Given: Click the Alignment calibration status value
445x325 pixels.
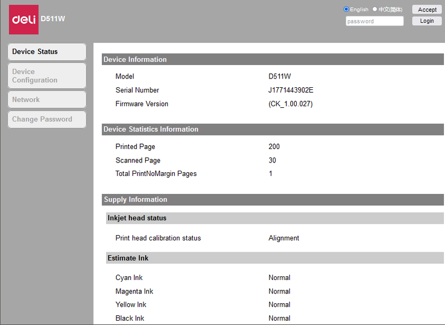Looking at the screenshot, I should pos(284,238).
